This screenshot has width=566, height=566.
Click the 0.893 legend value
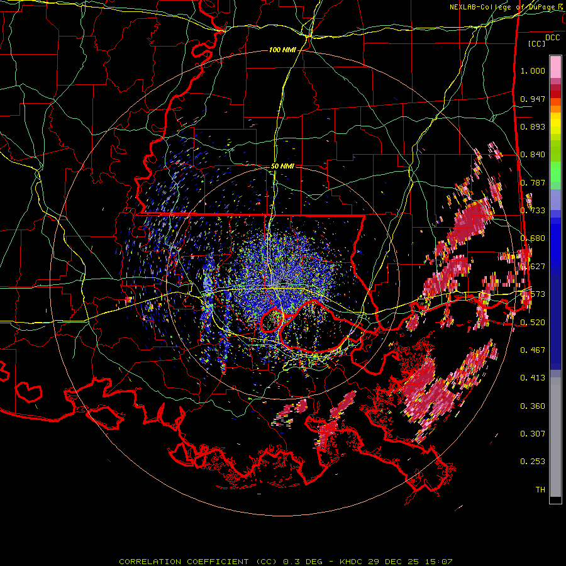533,126
